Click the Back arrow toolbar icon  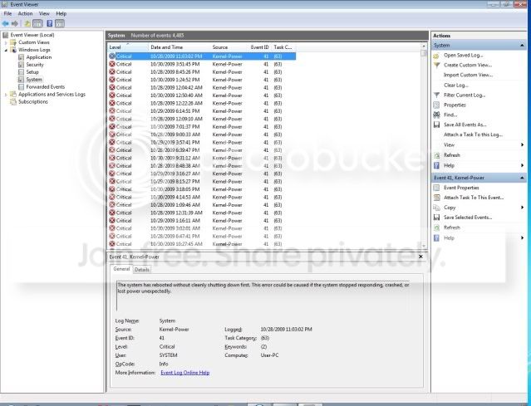[x=5, y=23]
